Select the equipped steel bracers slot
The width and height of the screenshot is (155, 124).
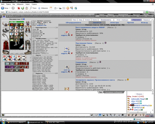point(6,30)
